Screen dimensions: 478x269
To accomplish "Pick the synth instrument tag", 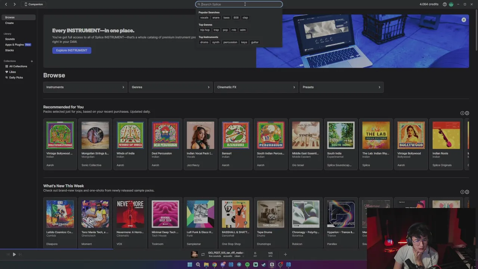I will 216,42.
